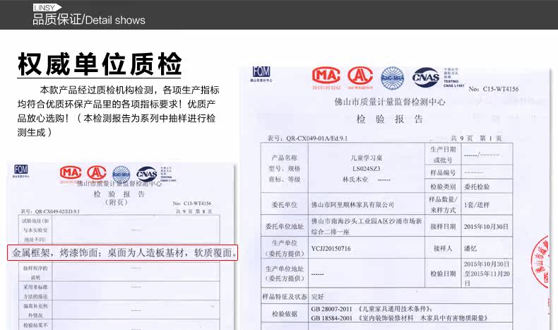Click the CNAS logo on left report
Image resolution: width=558 pixels, height=330 pixels.
(147, 174)
